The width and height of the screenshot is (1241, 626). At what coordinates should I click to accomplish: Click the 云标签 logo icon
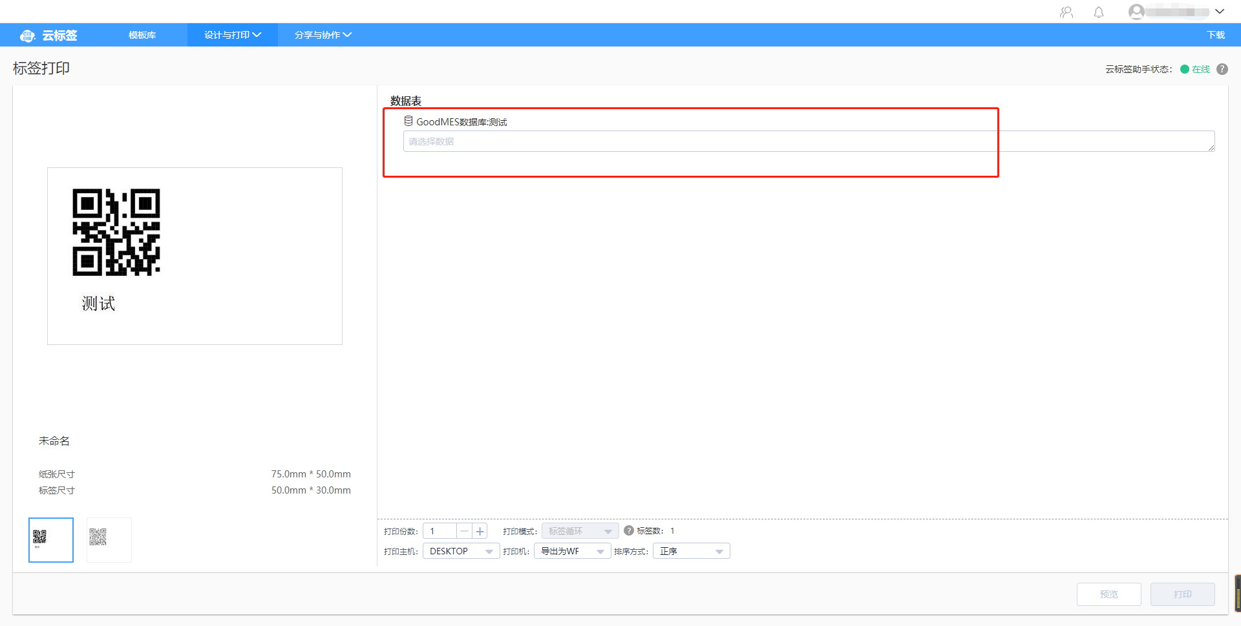pos(27,36)
